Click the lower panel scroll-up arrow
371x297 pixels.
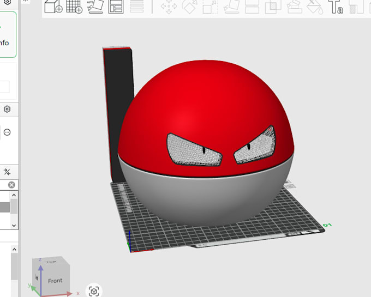point(14,249)
